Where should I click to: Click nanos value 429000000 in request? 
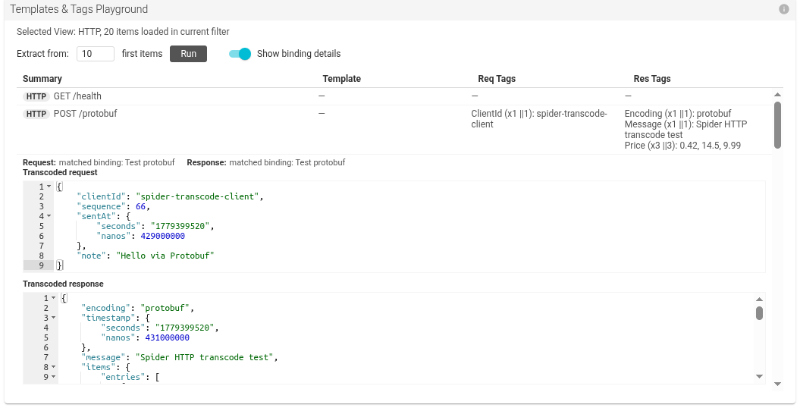163,236
